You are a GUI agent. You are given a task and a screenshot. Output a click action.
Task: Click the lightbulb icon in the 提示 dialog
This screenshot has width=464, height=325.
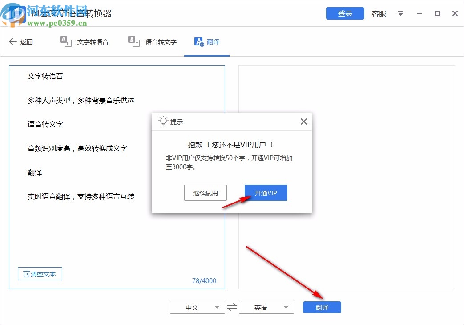pyautogui.click(x=163, y=121)
